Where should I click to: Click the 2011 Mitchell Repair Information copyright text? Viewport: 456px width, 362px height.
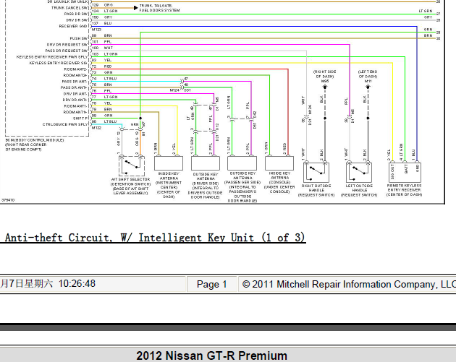pyautogui.click(x=349, y=284)
